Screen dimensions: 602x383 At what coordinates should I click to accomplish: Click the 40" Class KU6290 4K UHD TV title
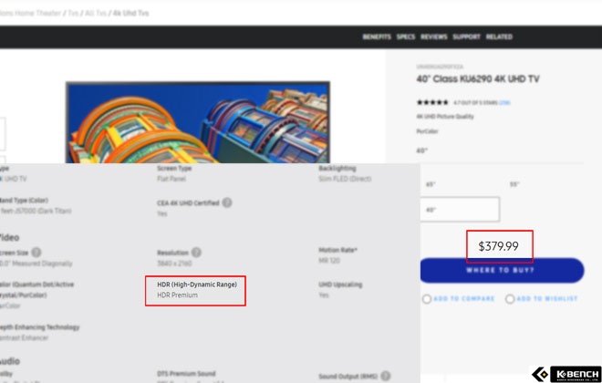click(478, 79)
